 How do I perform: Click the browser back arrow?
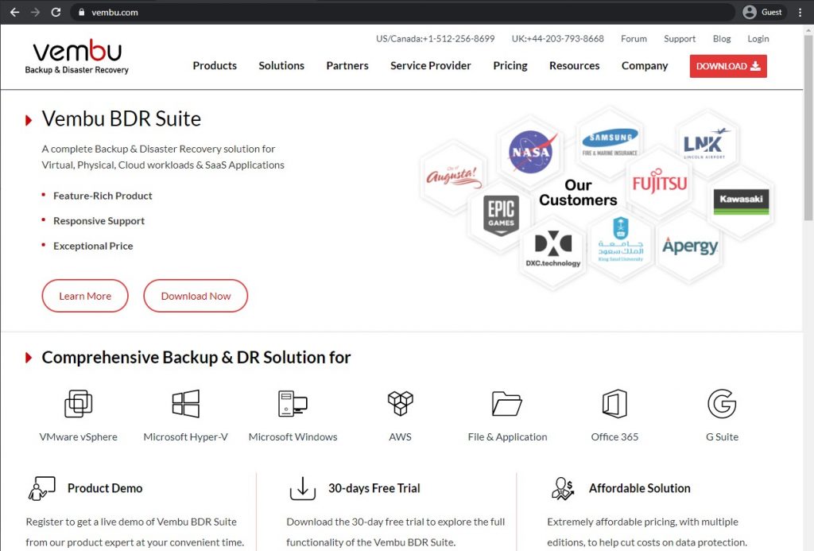(14, 12)
